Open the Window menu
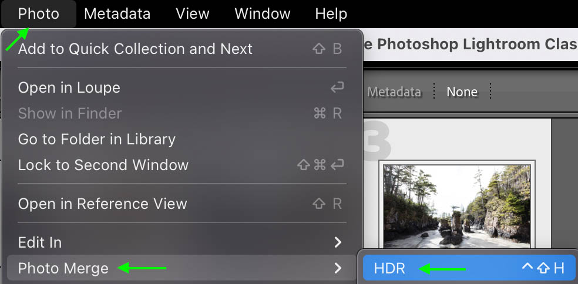This screenshot has width=578, height=284. point(263,14)
